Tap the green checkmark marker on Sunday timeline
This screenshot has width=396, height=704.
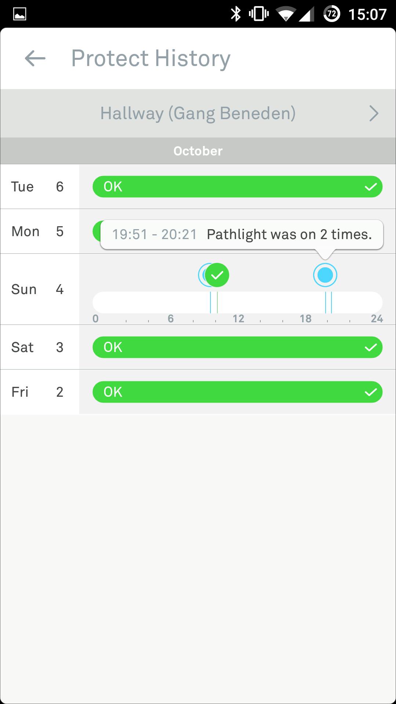pos(217,275)
